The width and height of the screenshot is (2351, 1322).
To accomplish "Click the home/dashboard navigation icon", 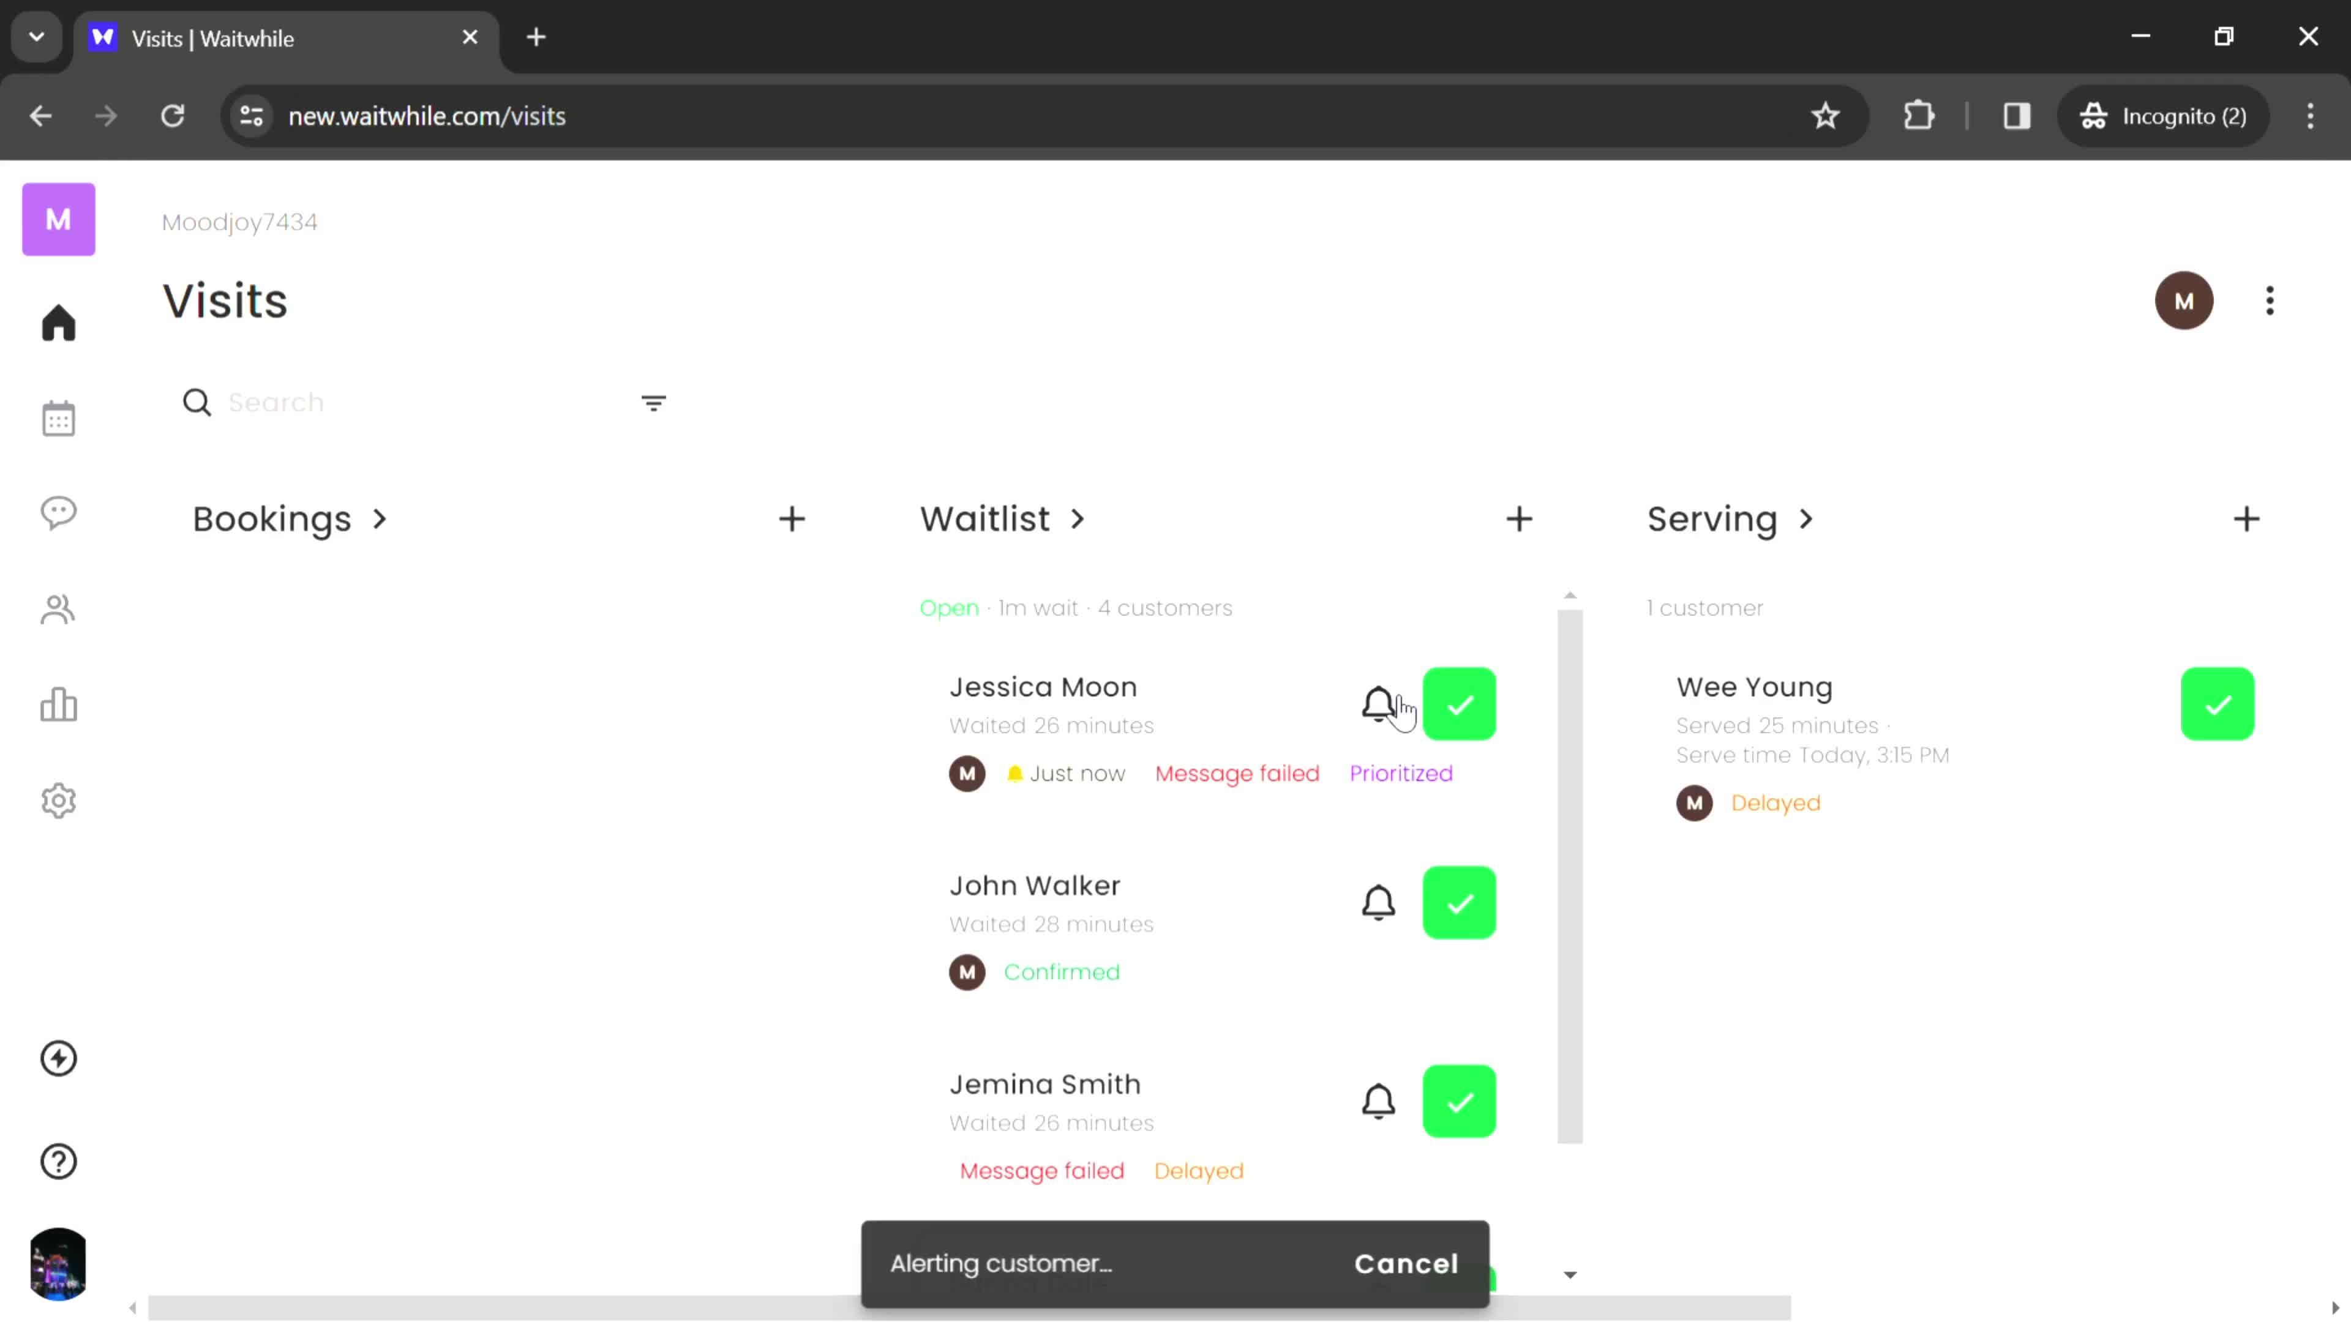I will 58,323.
